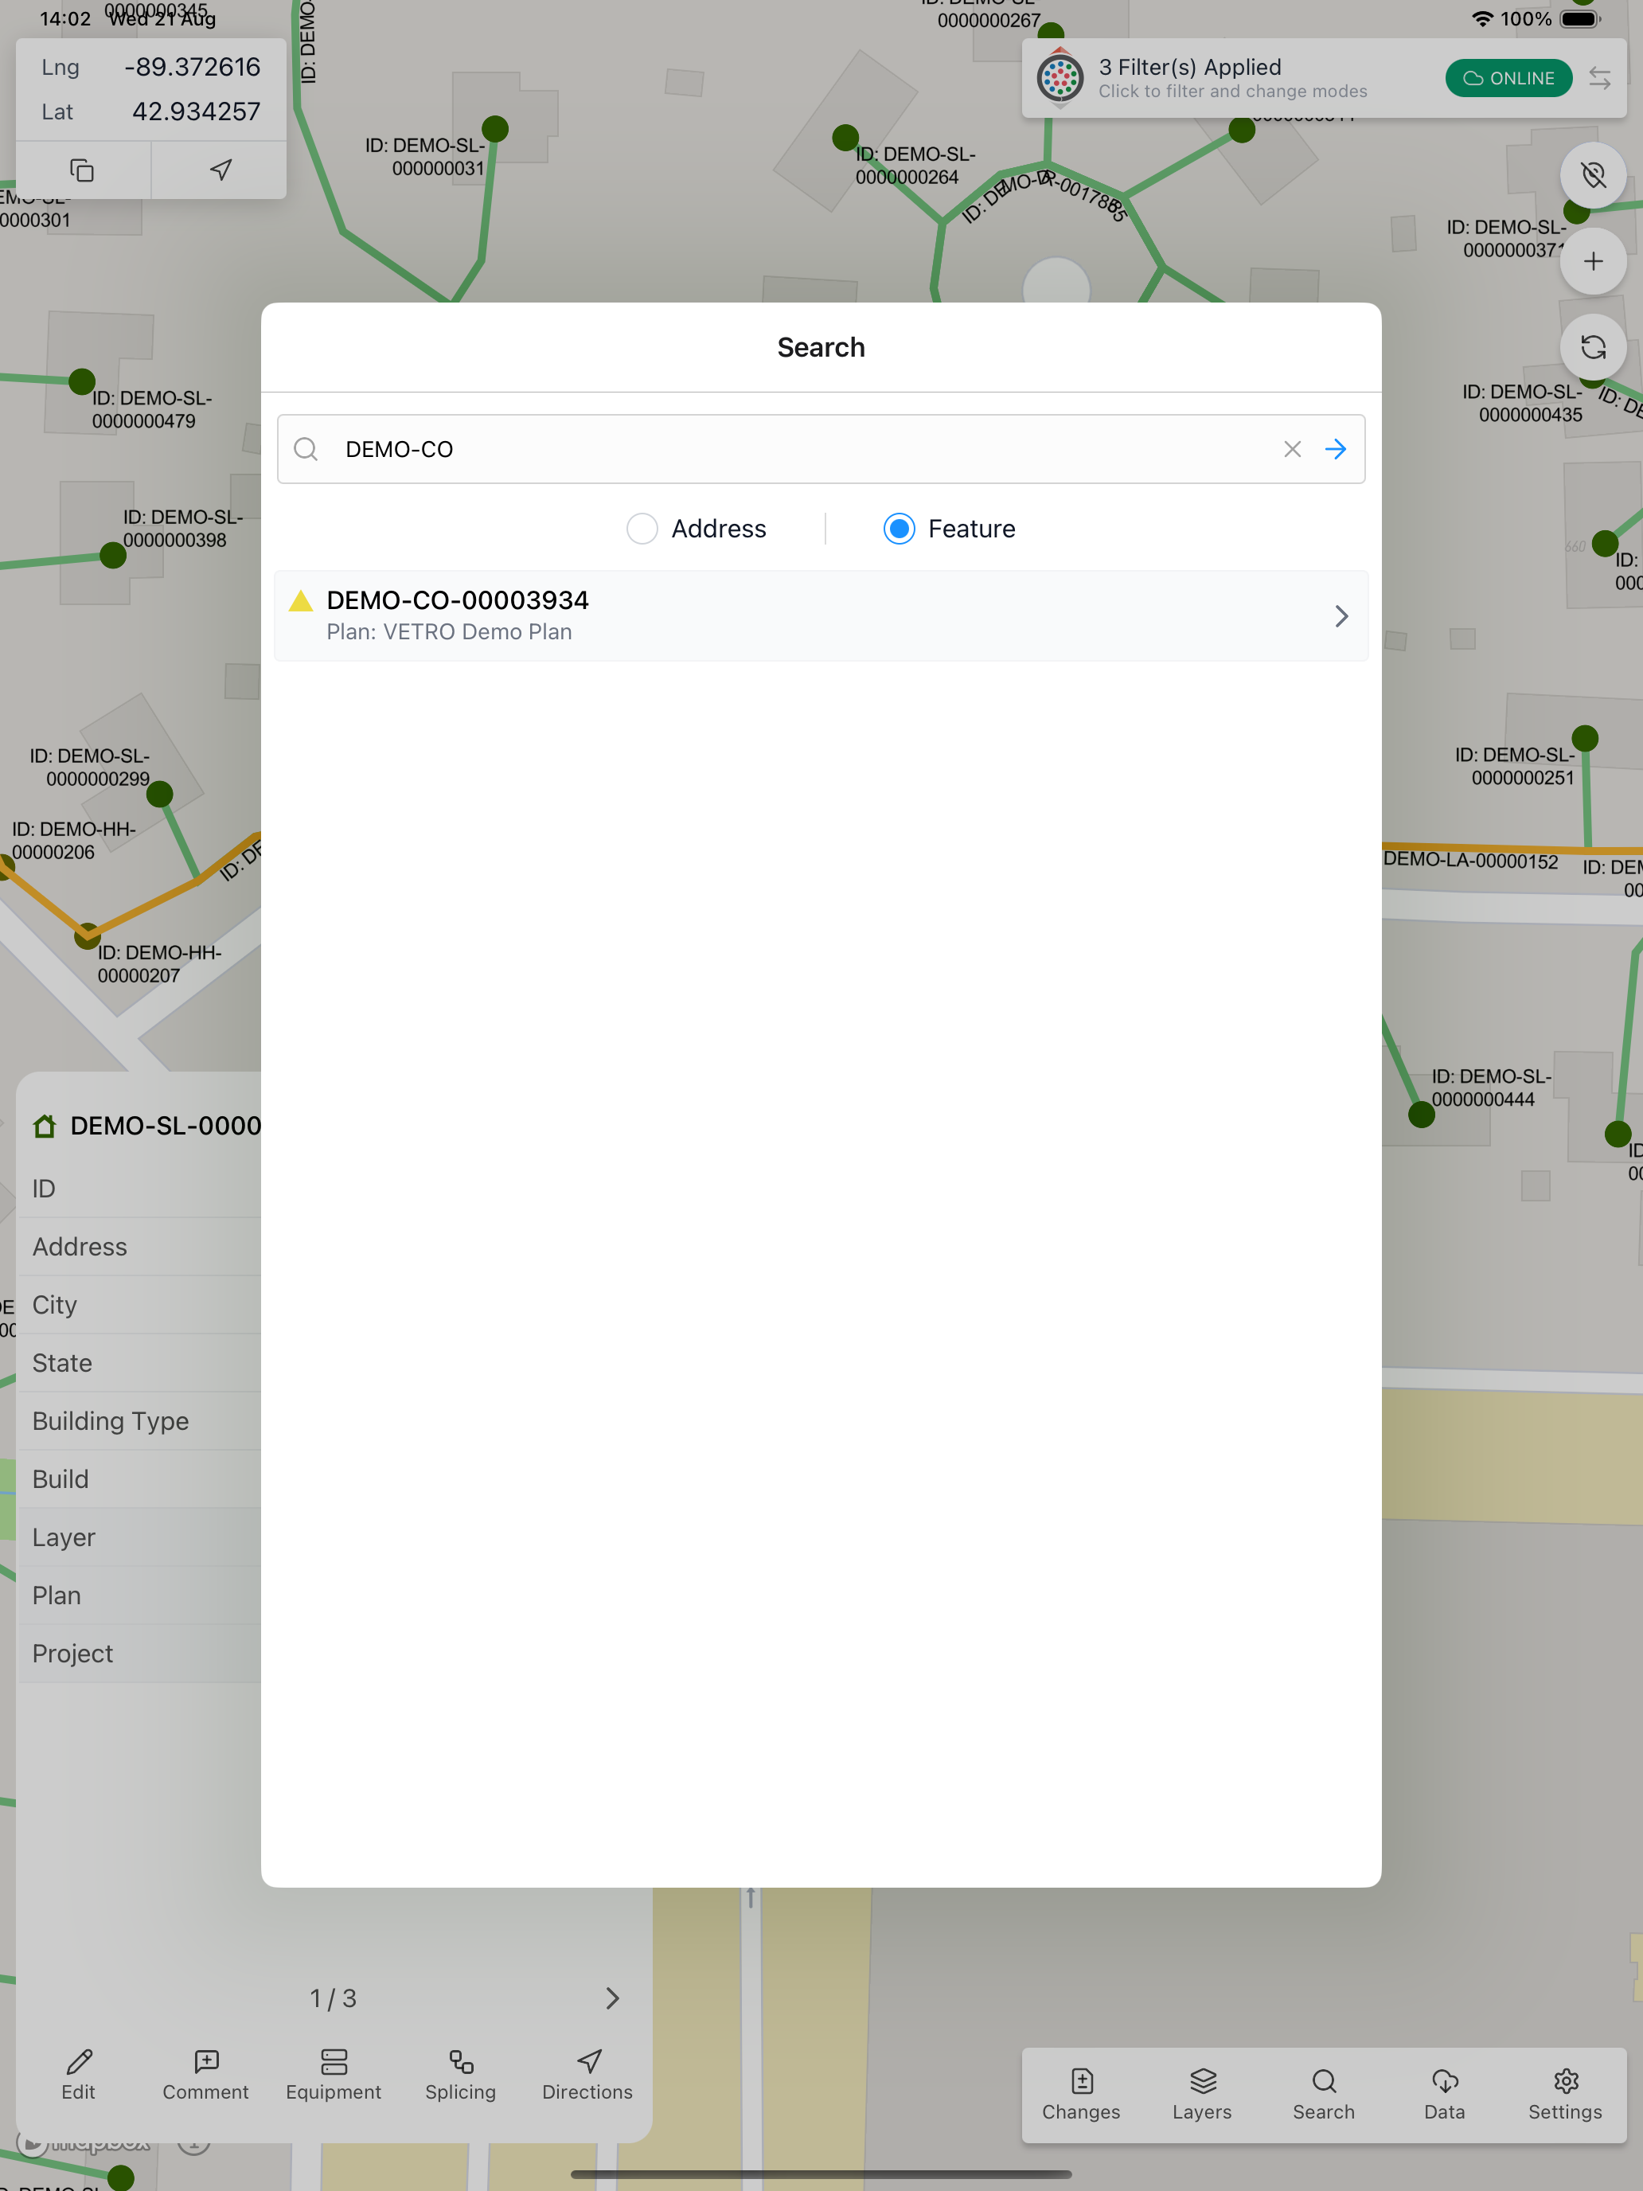Screen dimensions: 1643x2191
Task: Select the ID row in feature panel
Action: pyautogui.click(x=139, y=1189)
